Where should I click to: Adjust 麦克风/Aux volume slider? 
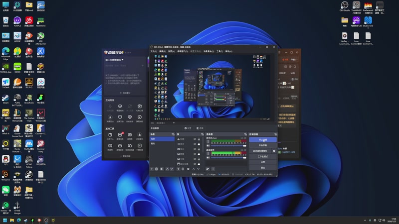(229, 146)
